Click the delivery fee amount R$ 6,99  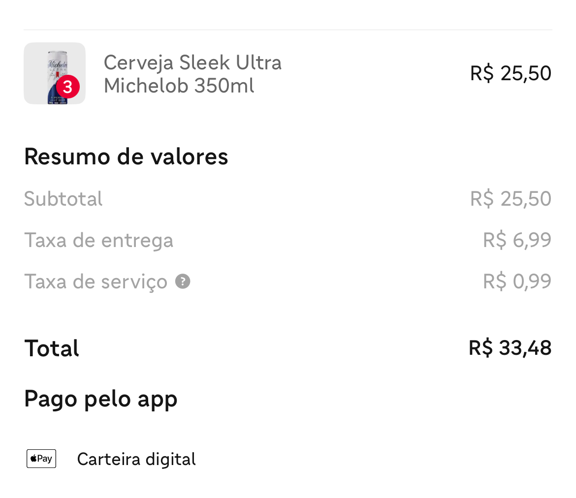coord(517,240)
